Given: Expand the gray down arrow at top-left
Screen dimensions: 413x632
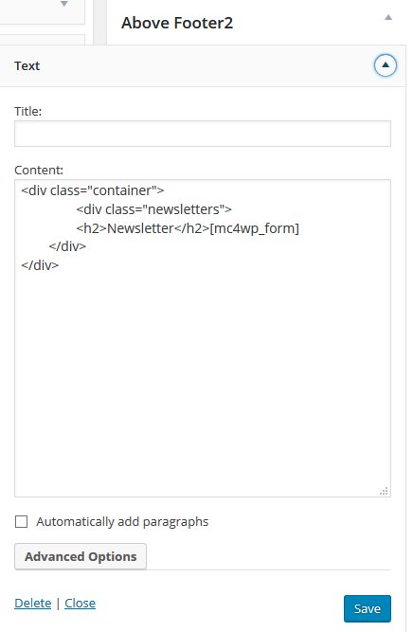Looking at the screenshot, I should click(x=64, y=4).
